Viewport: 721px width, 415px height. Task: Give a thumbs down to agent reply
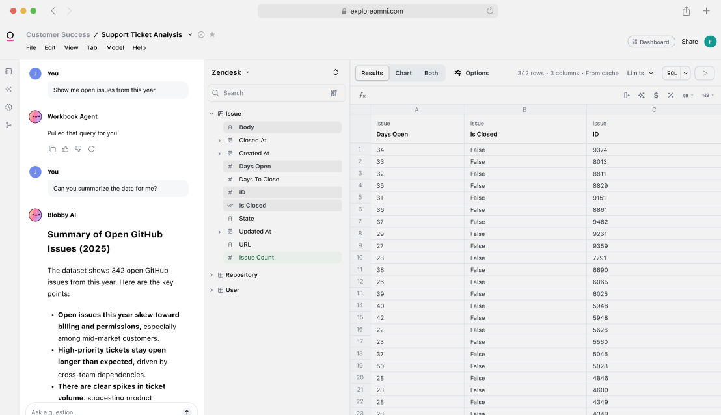pyautogui.click(x=78, y=149)
